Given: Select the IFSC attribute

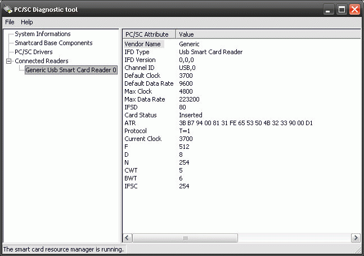Looking at the screenshot, I should (131, 187).
